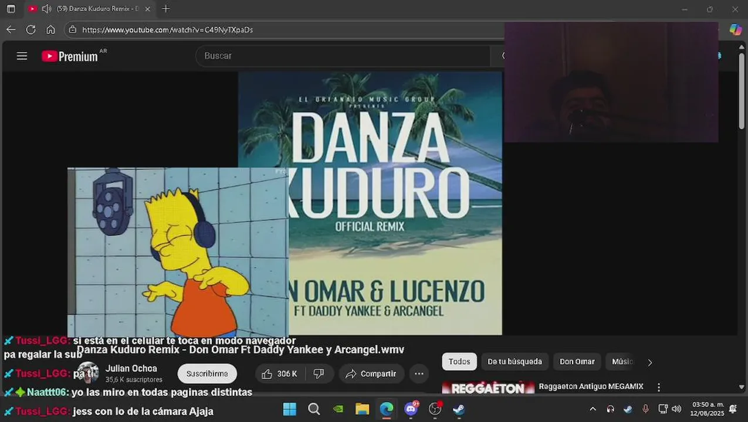Dislike the video with thumbs-down
Image resolution: width=748 pixels, height=422 pixels.
point(319,373)
